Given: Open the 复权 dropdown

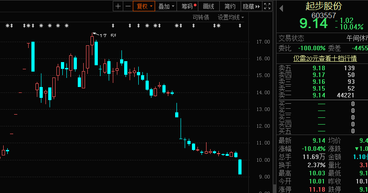Looking at the screenshot, I should pos(144,6).
